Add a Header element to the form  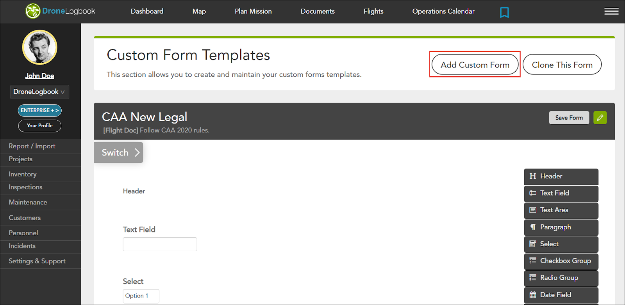point(561,176)
